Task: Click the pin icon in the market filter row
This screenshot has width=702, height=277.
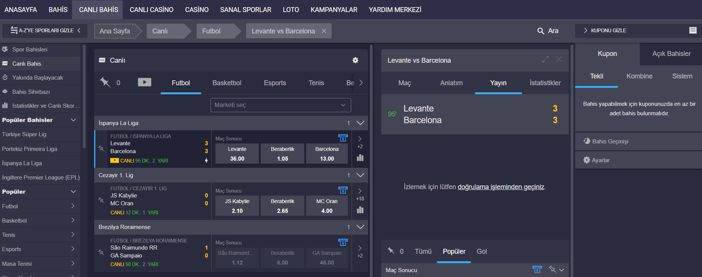Action: click(391, 251)
